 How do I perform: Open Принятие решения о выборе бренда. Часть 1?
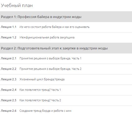(50, 58)
